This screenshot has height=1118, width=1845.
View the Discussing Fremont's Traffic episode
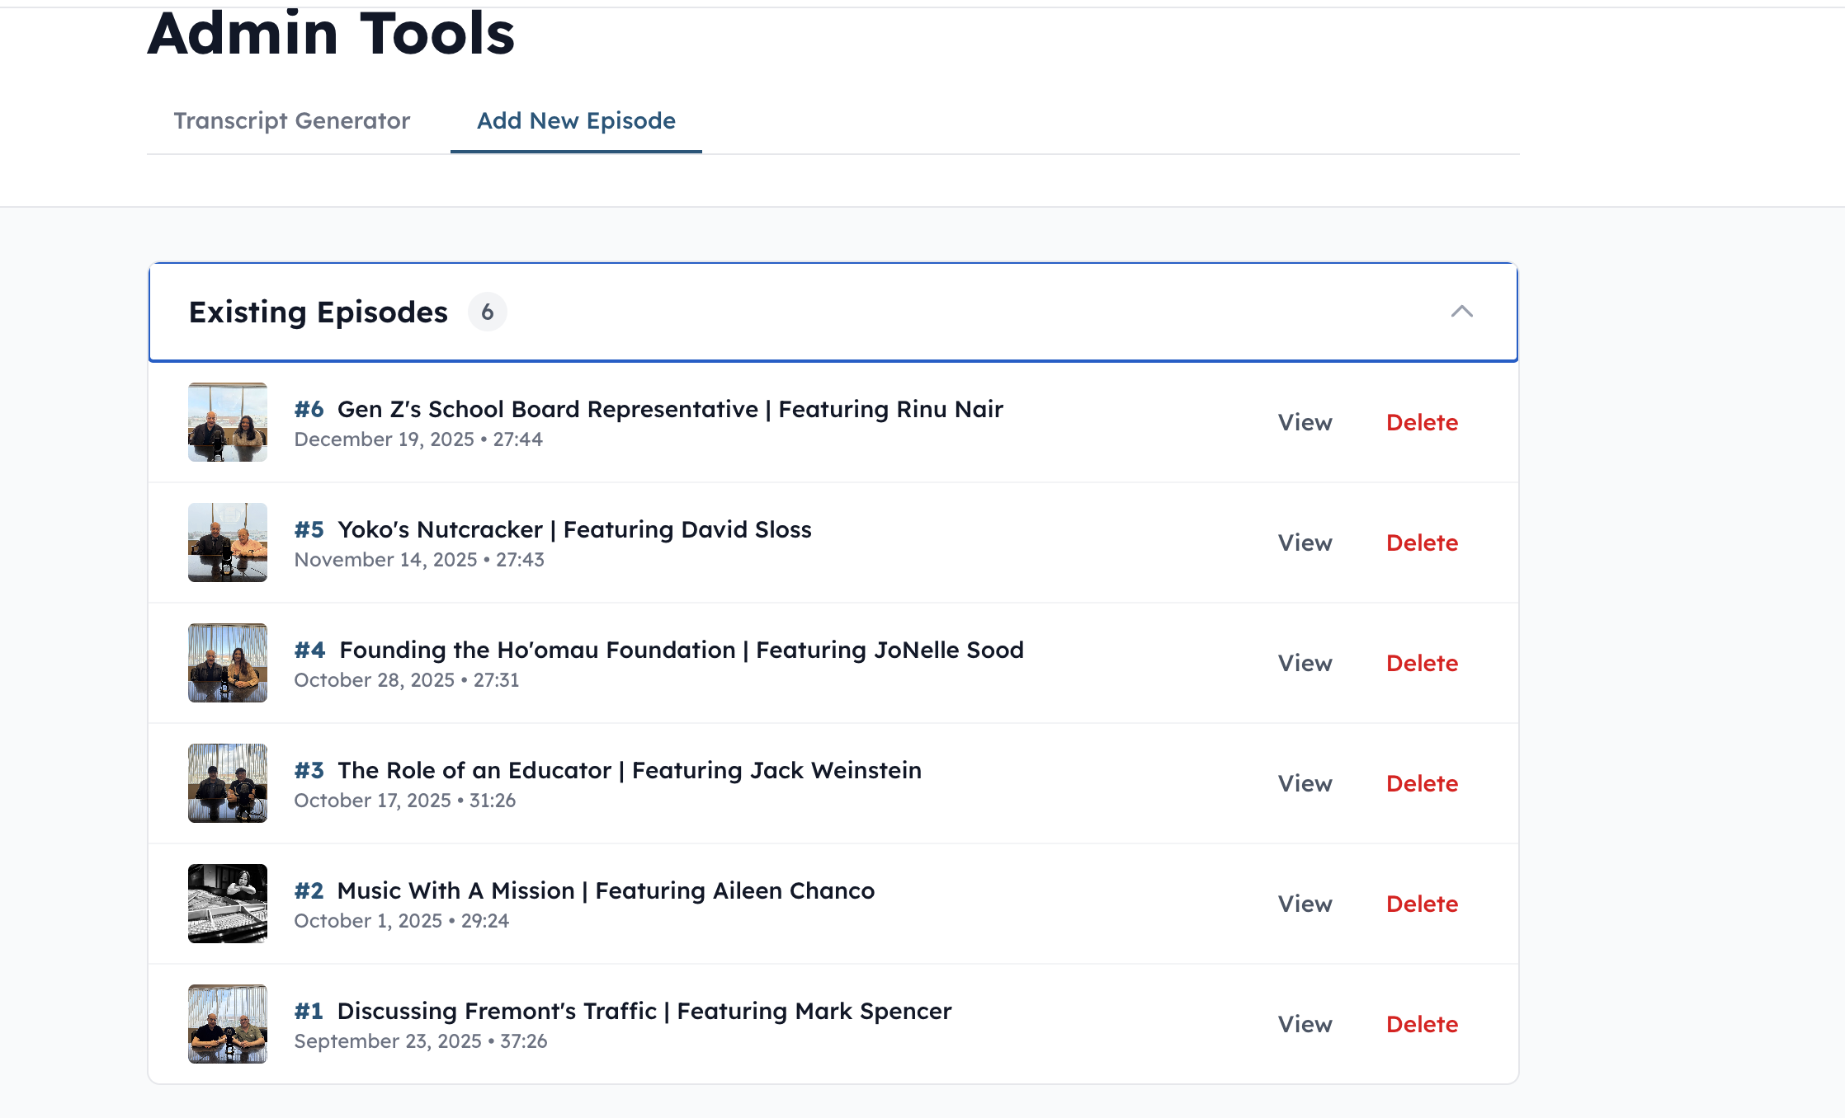pos(1305,1024)
